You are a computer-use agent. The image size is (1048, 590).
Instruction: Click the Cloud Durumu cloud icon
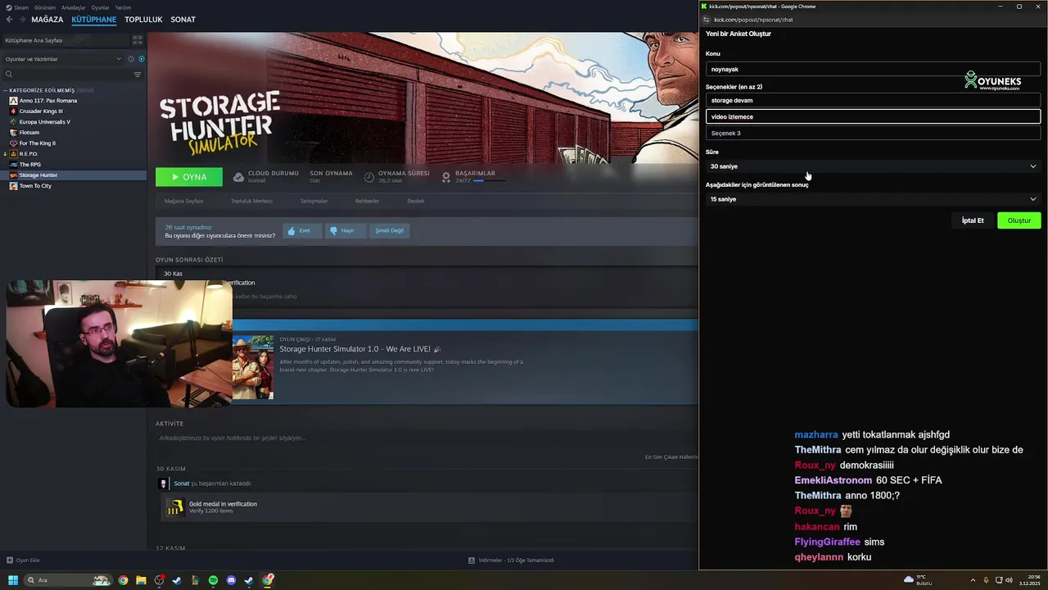click(238, 177)
